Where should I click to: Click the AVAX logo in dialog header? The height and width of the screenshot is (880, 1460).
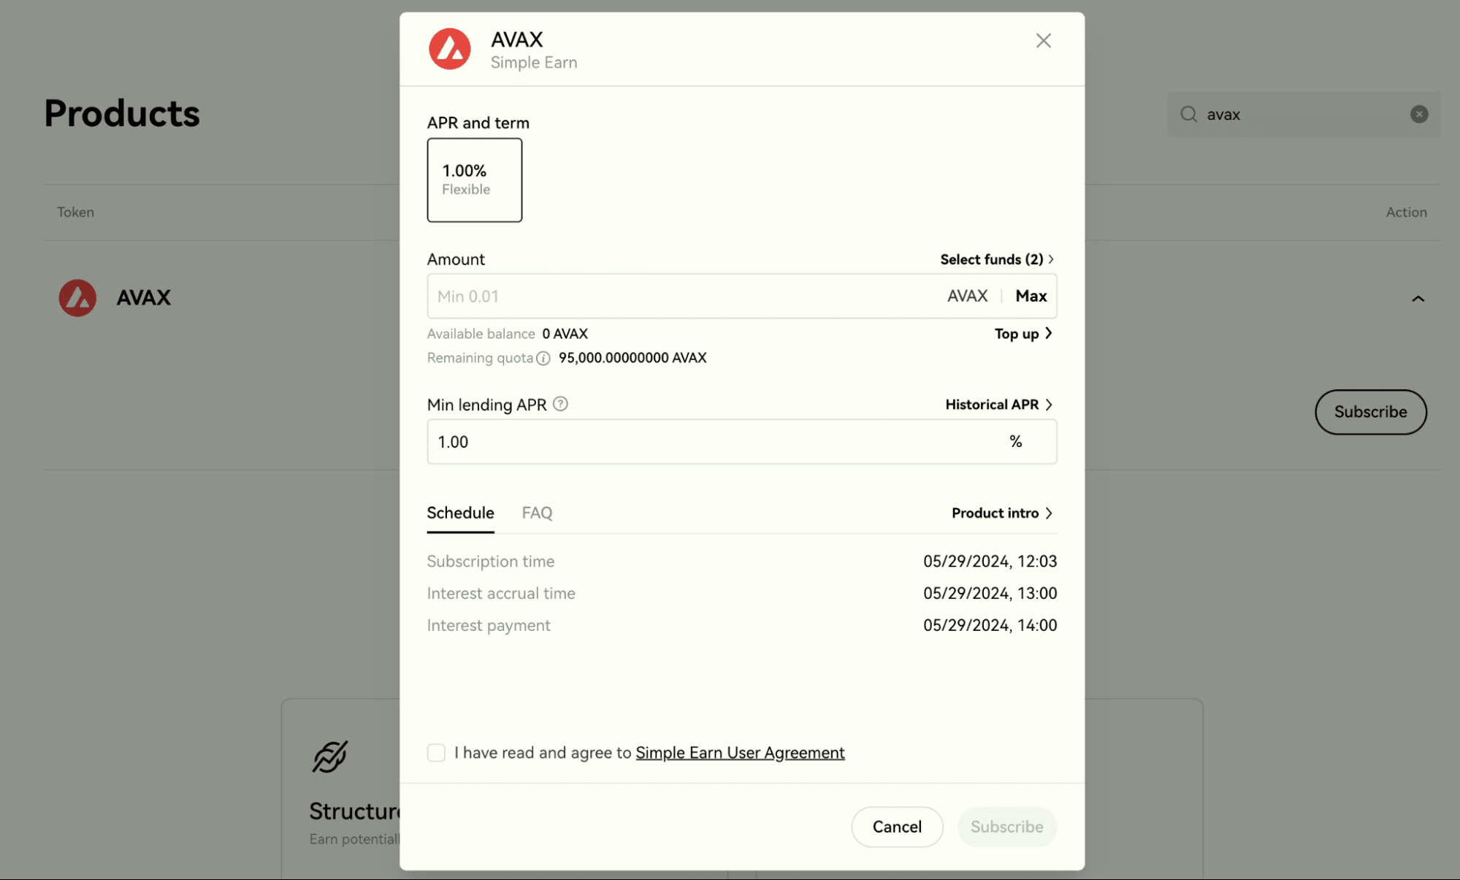click(449, 49)
